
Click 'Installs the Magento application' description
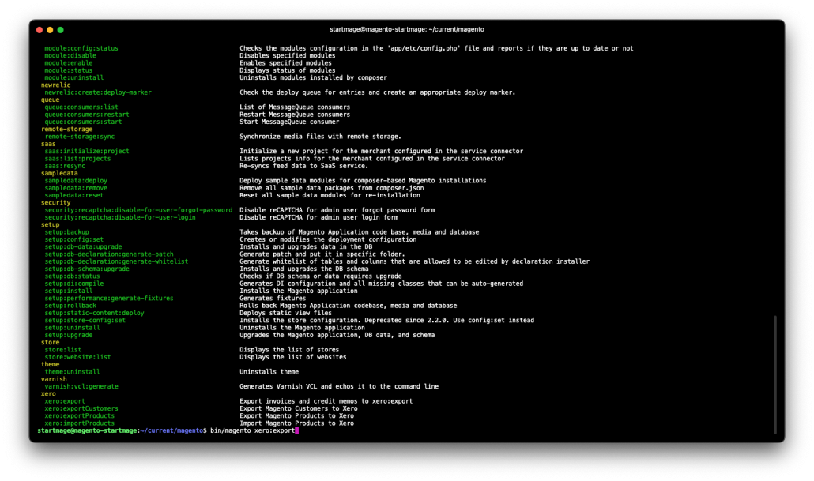point(299,291)
